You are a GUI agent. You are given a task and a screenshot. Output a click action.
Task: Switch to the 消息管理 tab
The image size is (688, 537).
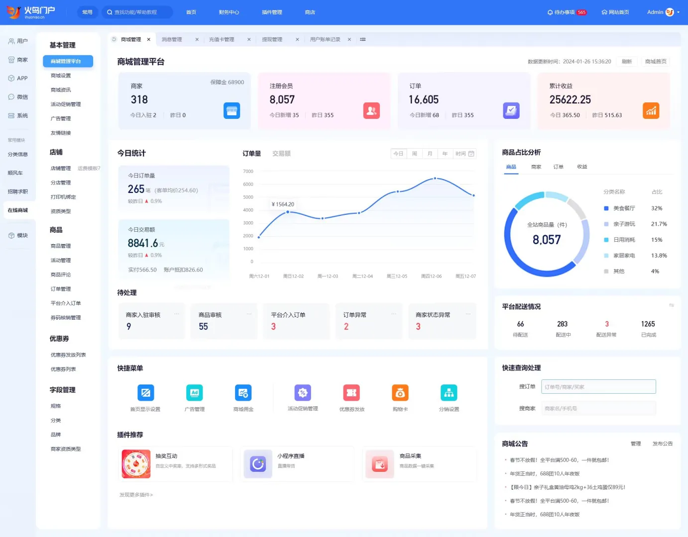(x=172, y=39)
